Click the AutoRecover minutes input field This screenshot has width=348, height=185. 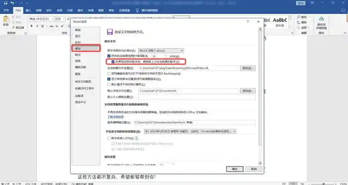(x=158, y=56)
